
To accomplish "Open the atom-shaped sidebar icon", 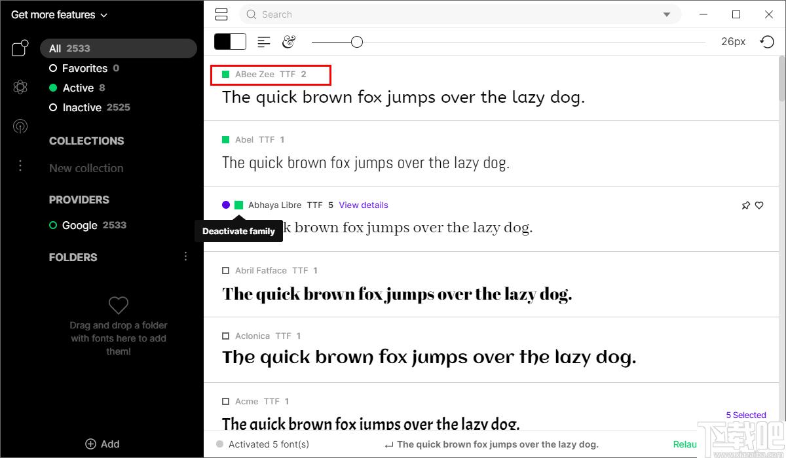I will click(20, 87).
